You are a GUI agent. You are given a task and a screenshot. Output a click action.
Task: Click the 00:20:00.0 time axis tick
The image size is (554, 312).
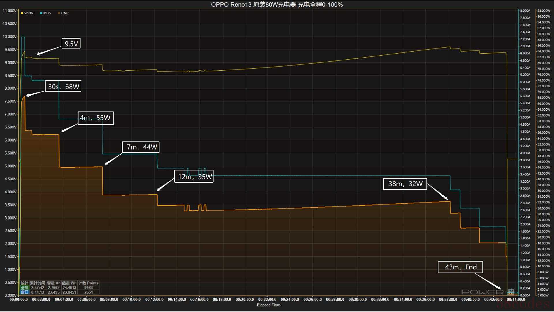tap(245, 300)
